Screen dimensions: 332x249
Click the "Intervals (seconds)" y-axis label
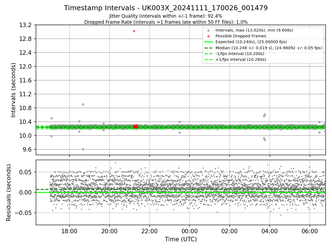14,90
